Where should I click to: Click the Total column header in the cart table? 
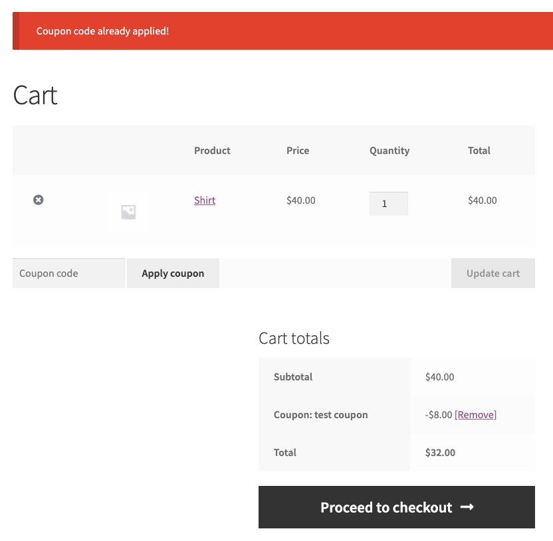[x=479, y=151]
